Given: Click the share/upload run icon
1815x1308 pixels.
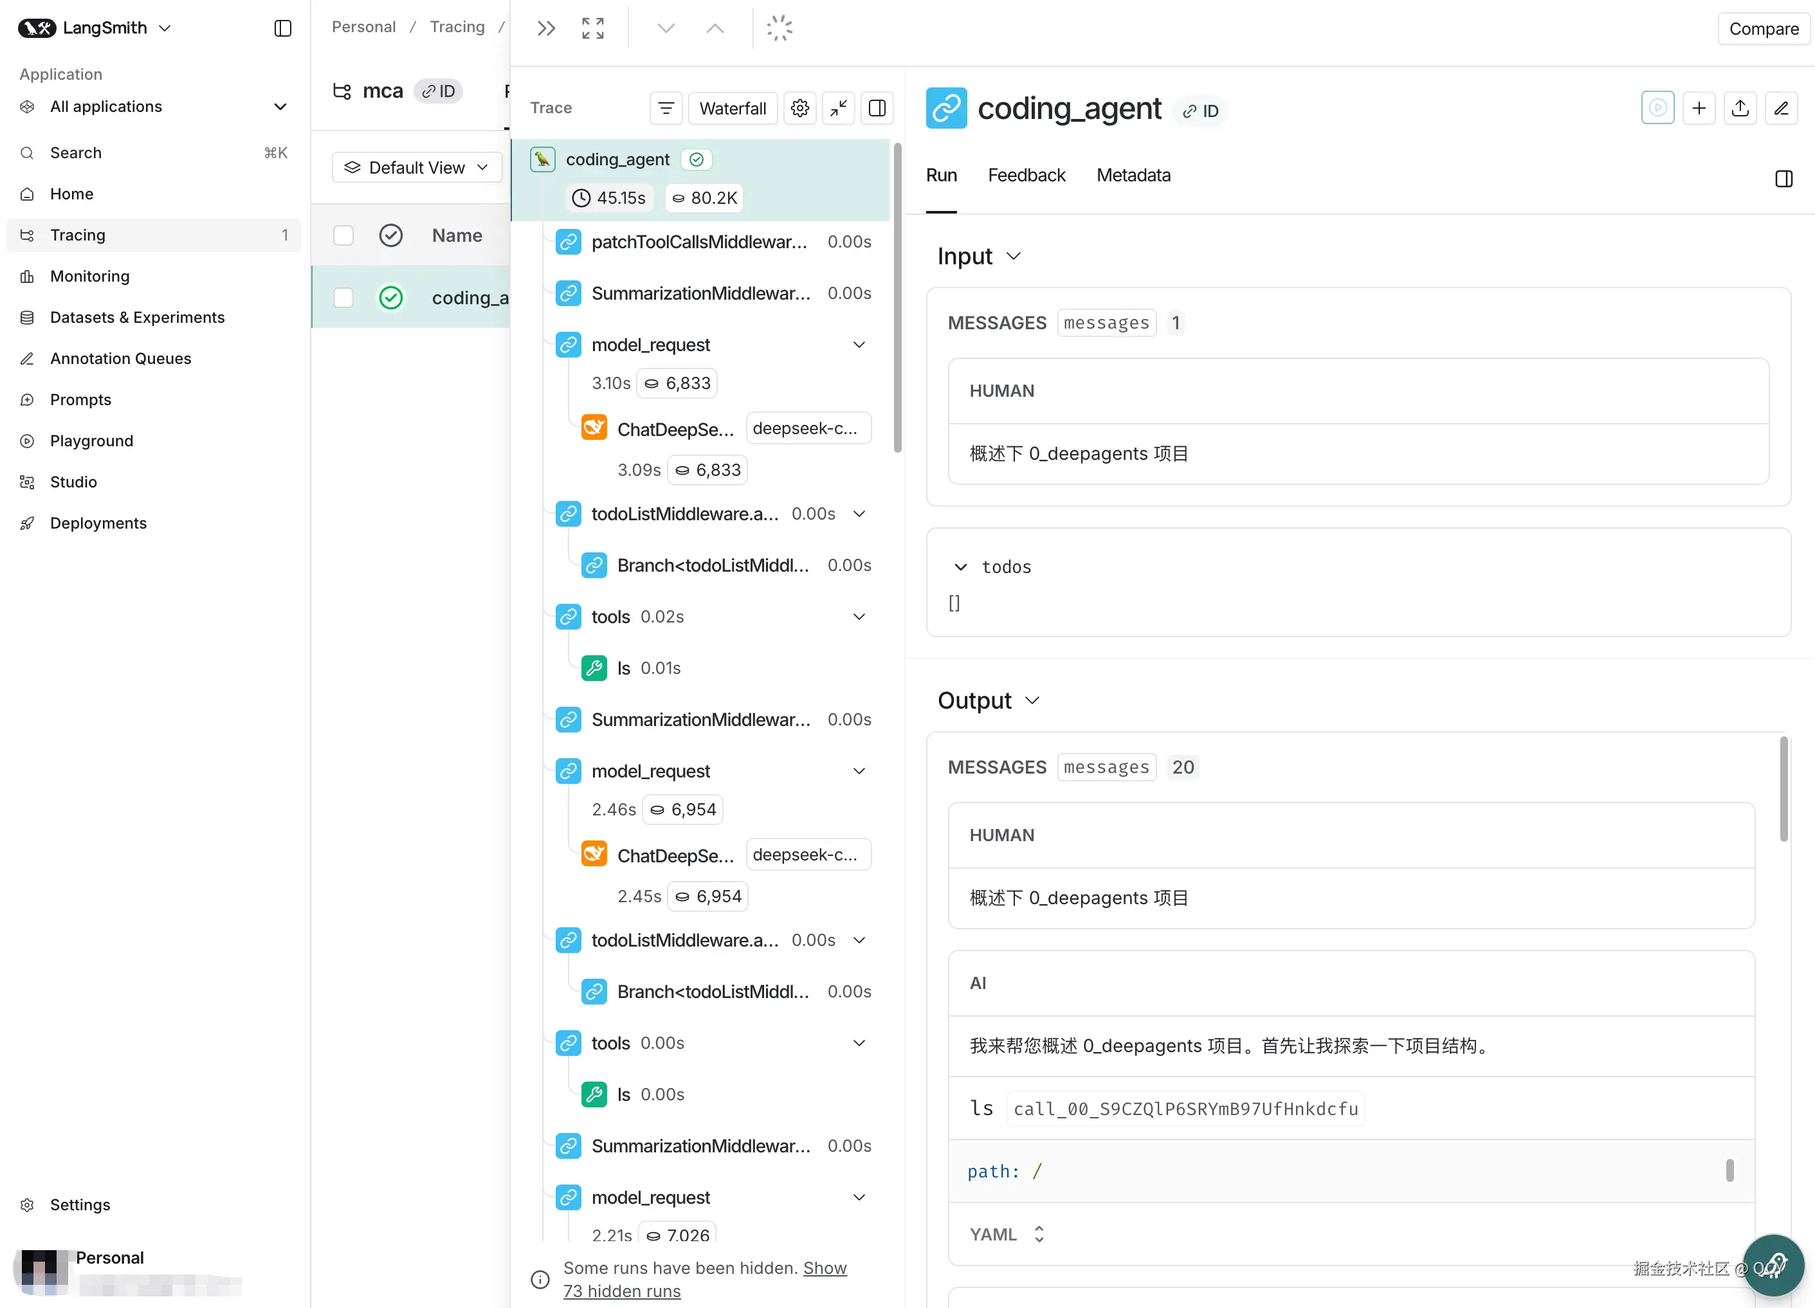Looking at the screenshot, I should 1740,108.
